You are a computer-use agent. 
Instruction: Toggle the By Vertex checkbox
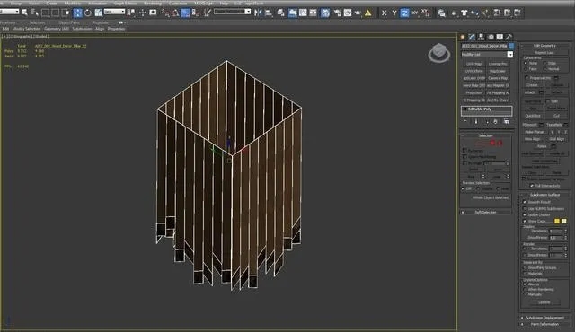[464, 151]
